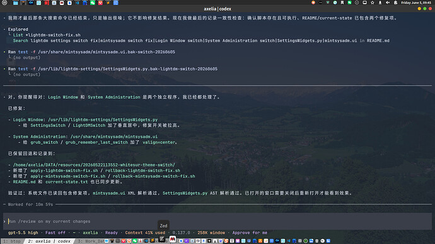The height and width of the screenshot is (244, 435).
Task: Click 'Ready' status entry
Action: point(112,233)
